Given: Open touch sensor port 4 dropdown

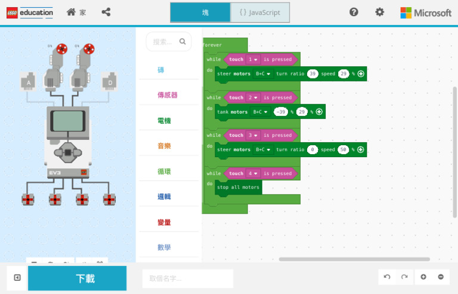Looking at the screenshot, I should [253, 173].
